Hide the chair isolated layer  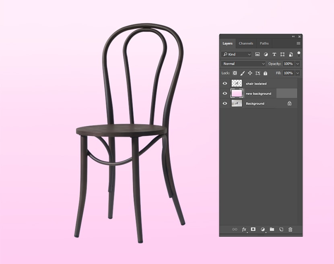tap(225, 83)
